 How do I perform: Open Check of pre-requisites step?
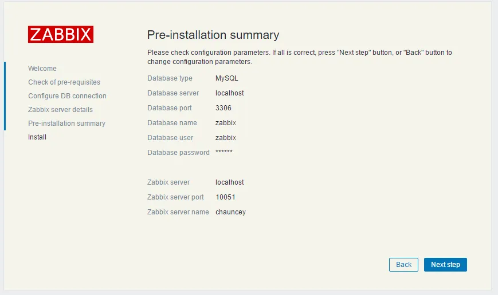tap(64, 82)
